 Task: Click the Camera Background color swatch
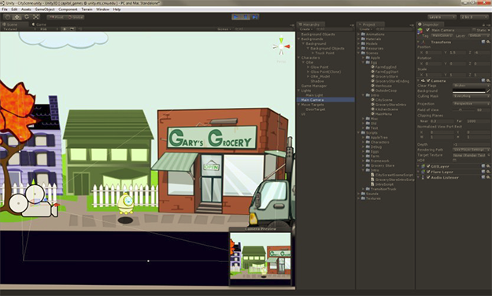(469, 91)
